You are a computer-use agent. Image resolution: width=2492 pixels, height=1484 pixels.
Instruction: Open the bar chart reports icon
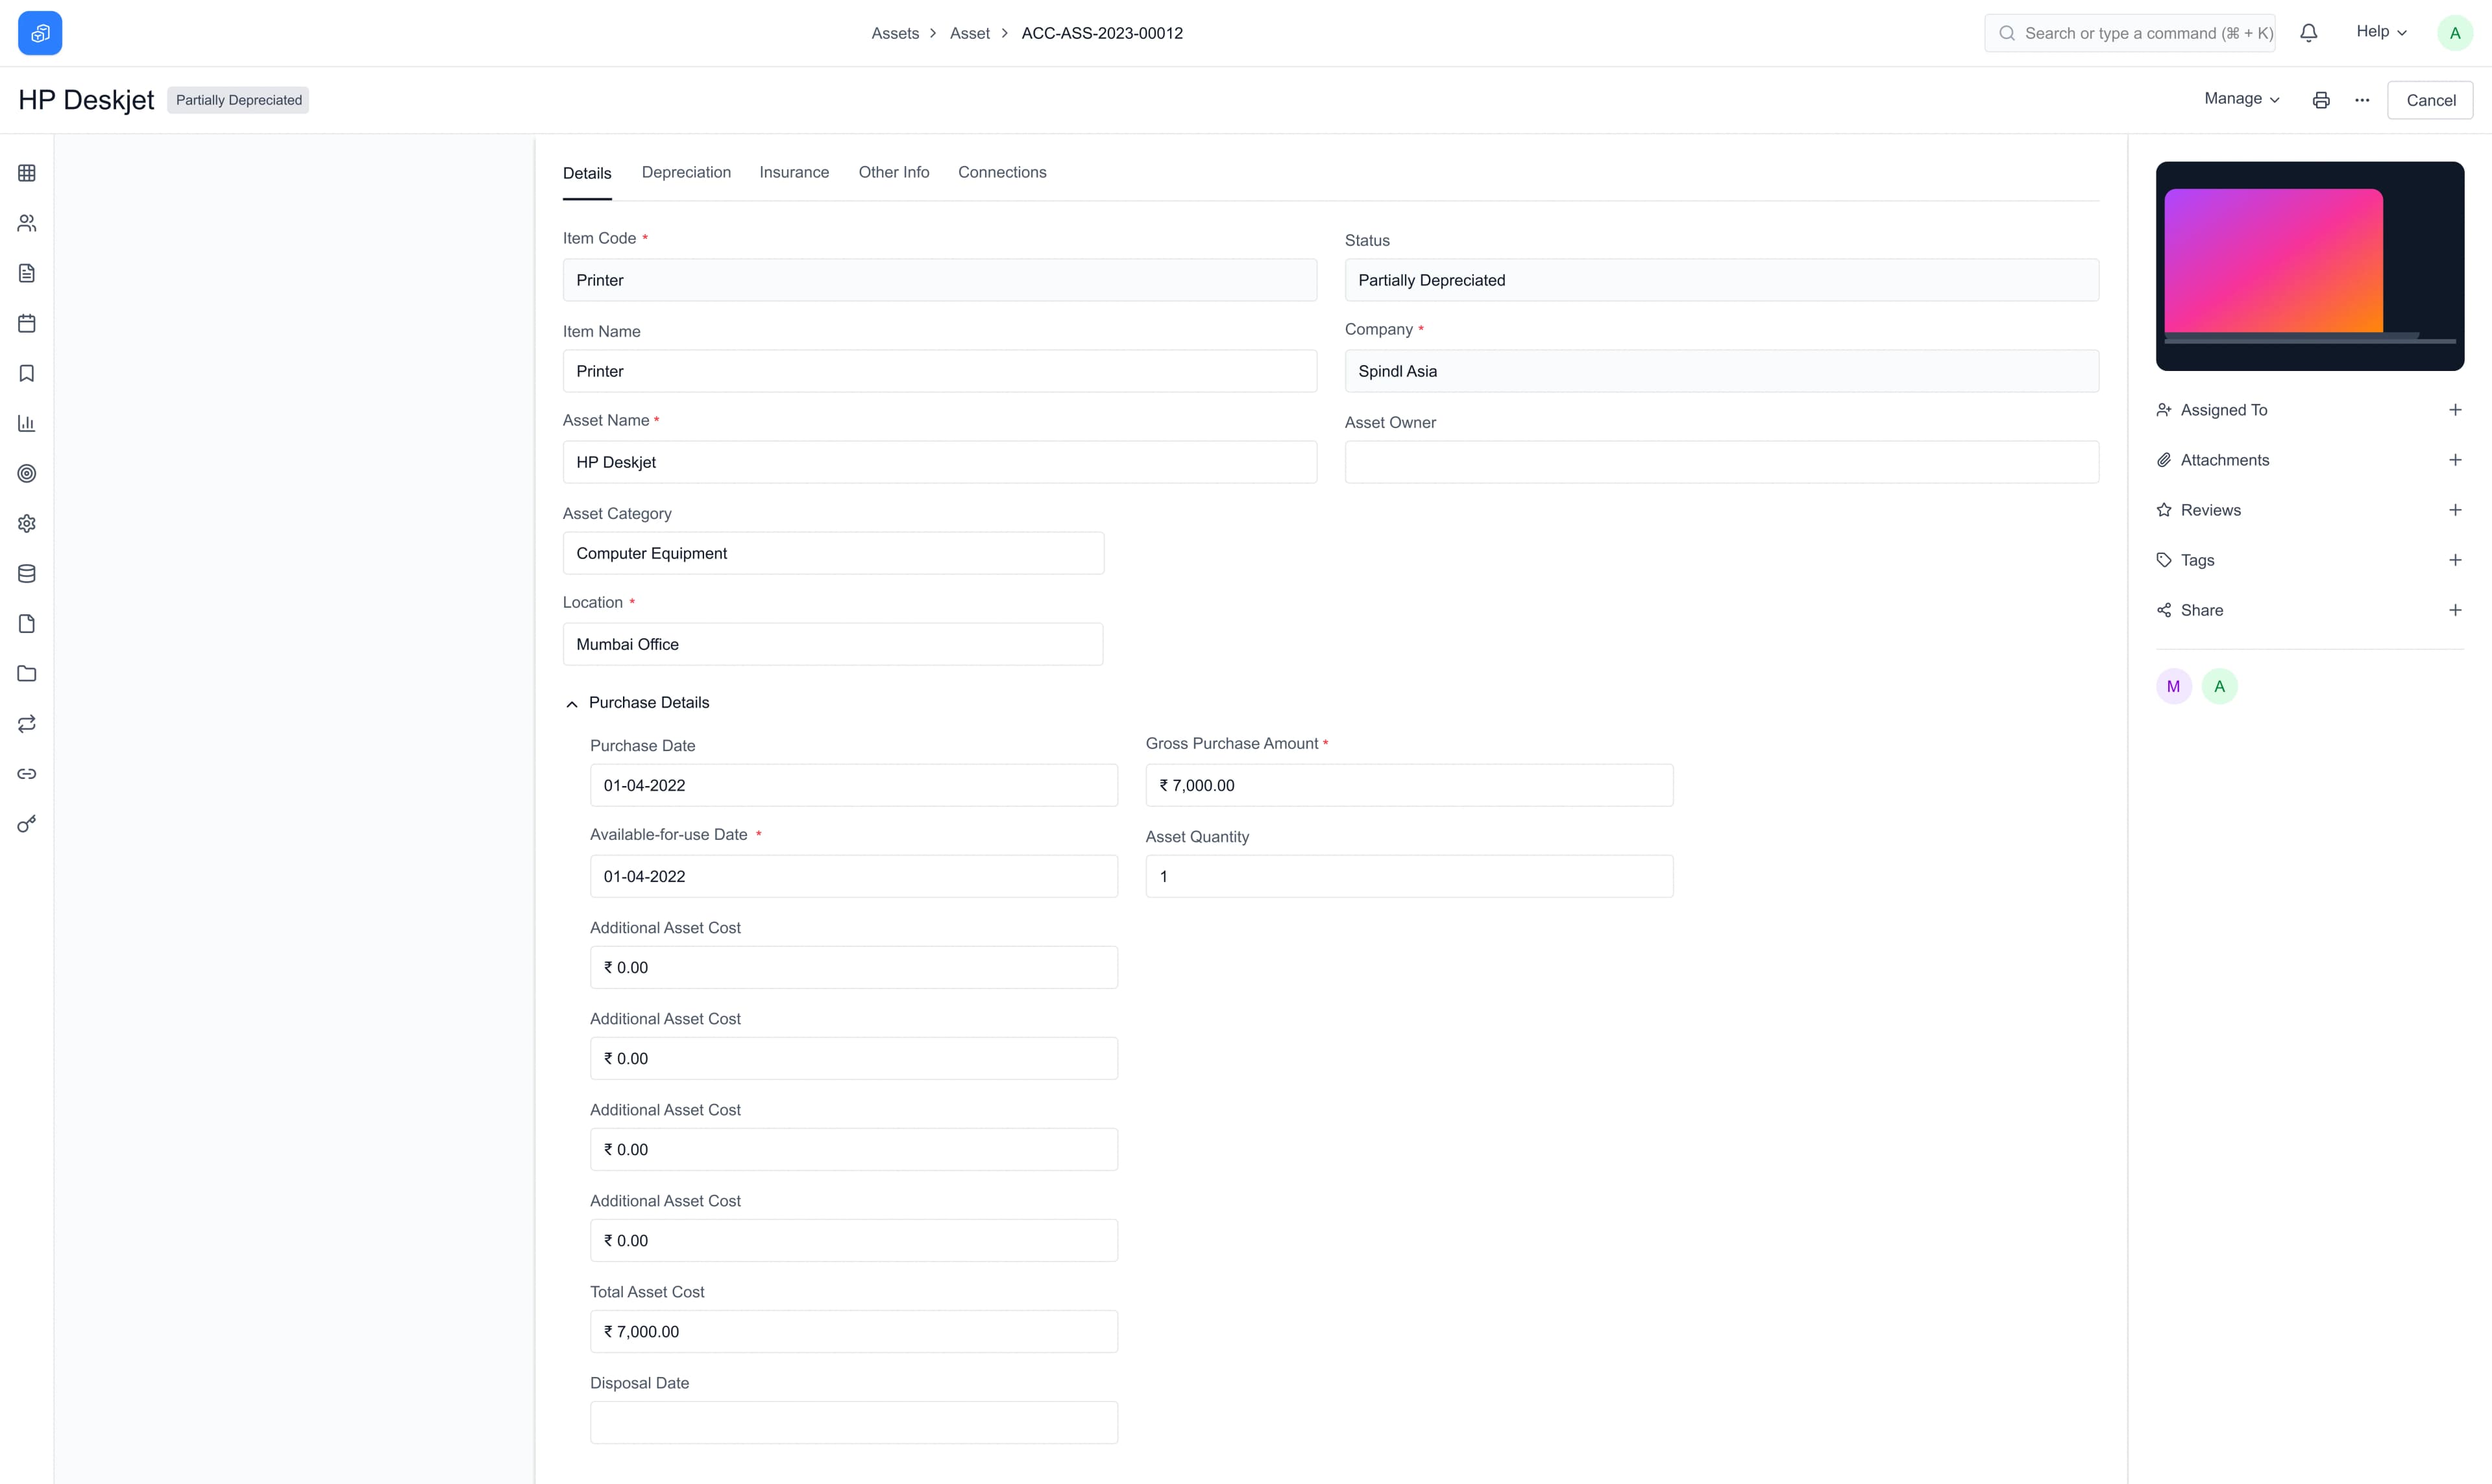tap(26, 422)
